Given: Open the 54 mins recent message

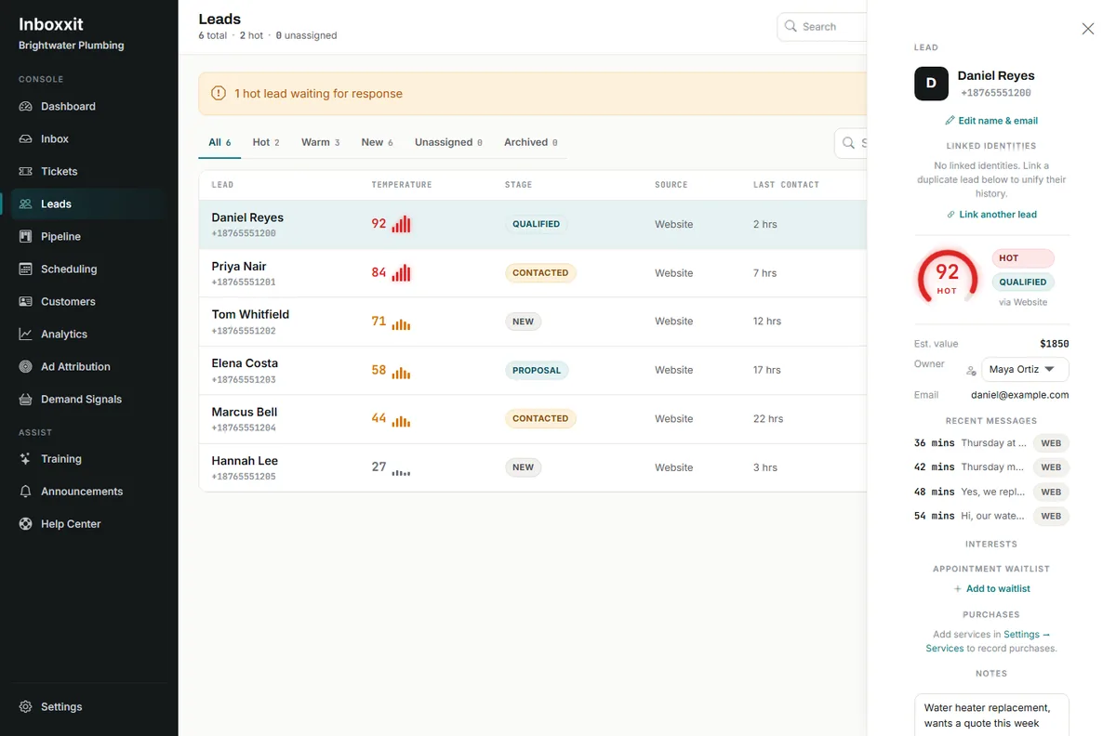Looking at the screenshot, I should [991, 516].
